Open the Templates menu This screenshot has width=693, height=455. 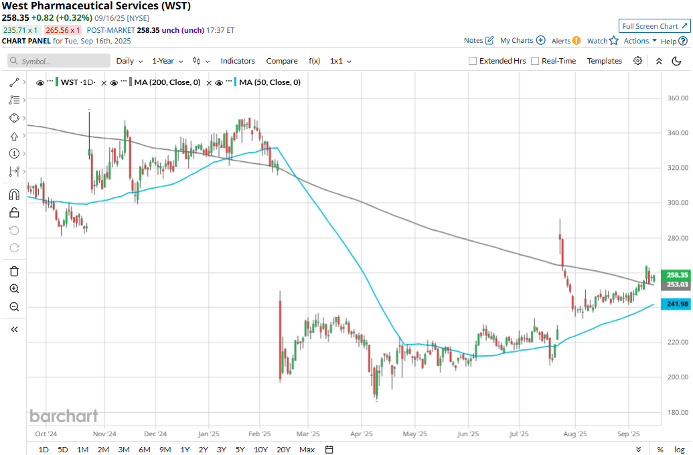[x=604, y=61]
